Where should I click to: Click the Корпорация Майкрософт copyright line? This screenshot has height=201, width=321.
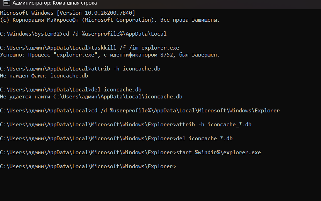110,20
